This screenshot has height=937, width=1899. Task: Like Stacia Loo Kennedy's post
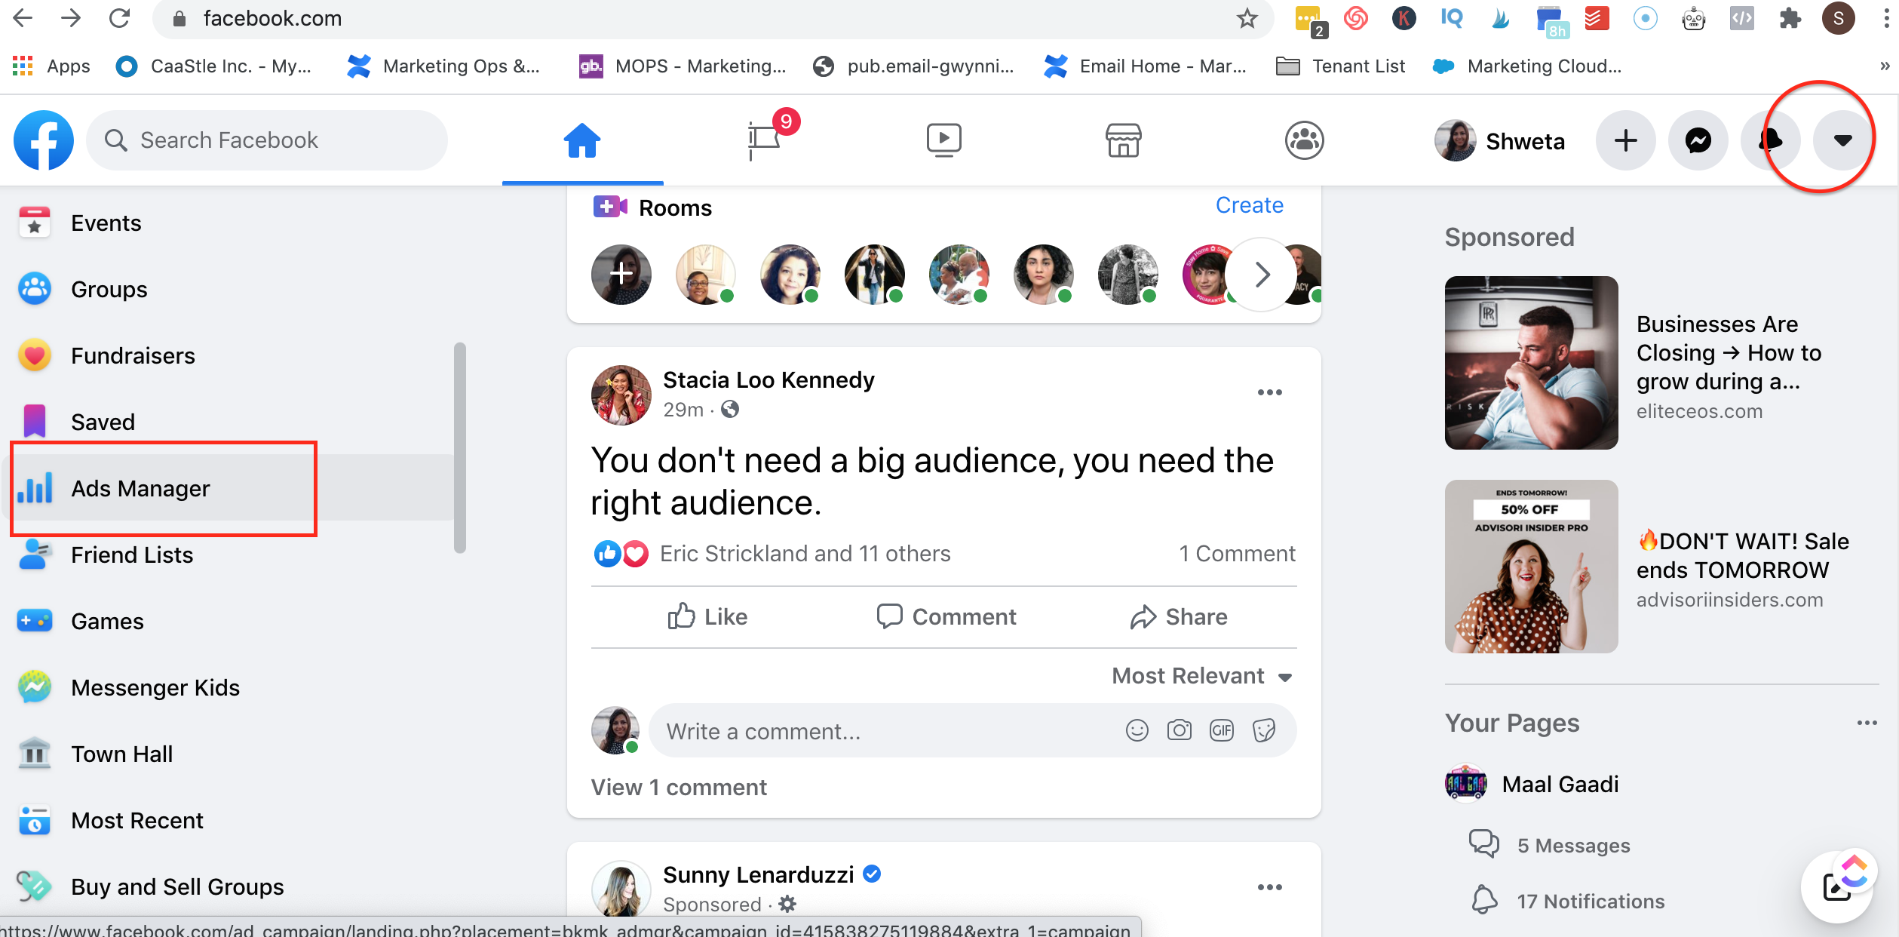(x=707, y=616)
